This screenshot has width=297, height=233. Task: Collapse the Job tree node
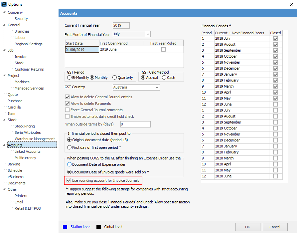(x=4, y=50)
